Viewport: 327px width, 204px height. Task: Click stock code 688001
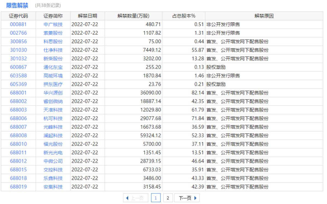pyautogui.click(x=18, y=93)
